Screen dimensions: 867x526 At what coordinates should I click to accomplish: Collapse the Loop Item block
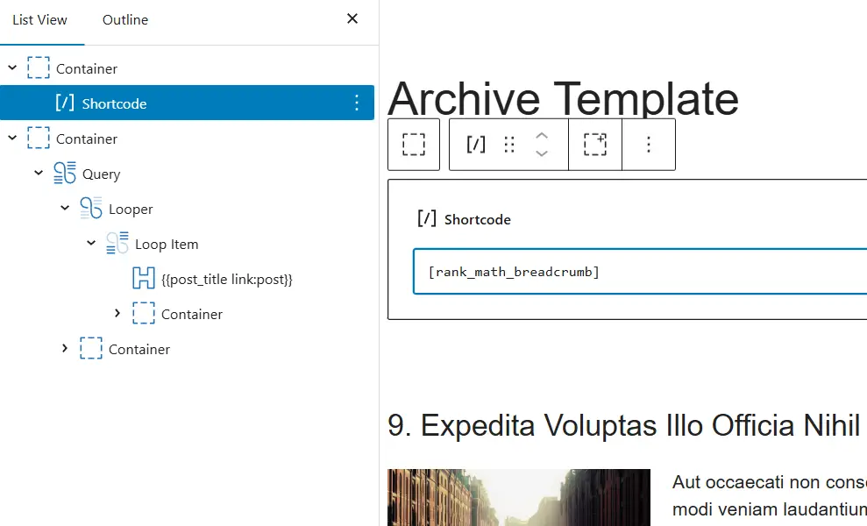(91, 244)
